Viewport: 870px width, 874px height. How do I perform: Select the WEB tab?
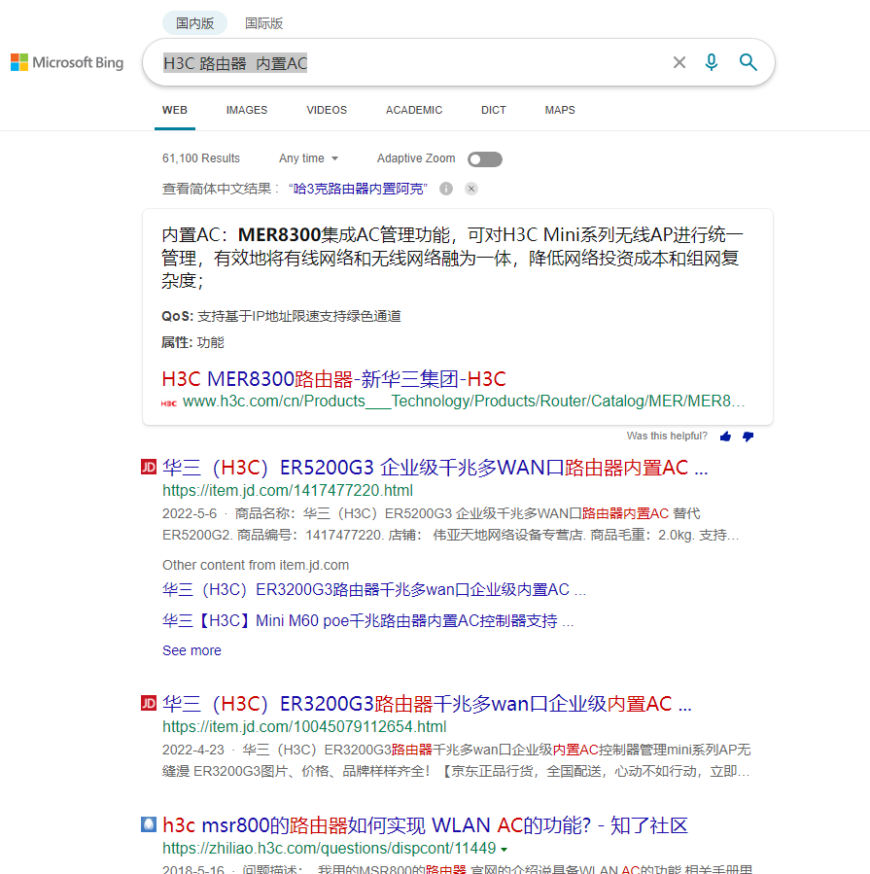click(175, 111)
